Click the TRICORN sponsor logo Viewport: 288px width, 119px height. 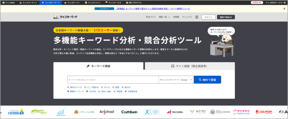pos(175,112)
